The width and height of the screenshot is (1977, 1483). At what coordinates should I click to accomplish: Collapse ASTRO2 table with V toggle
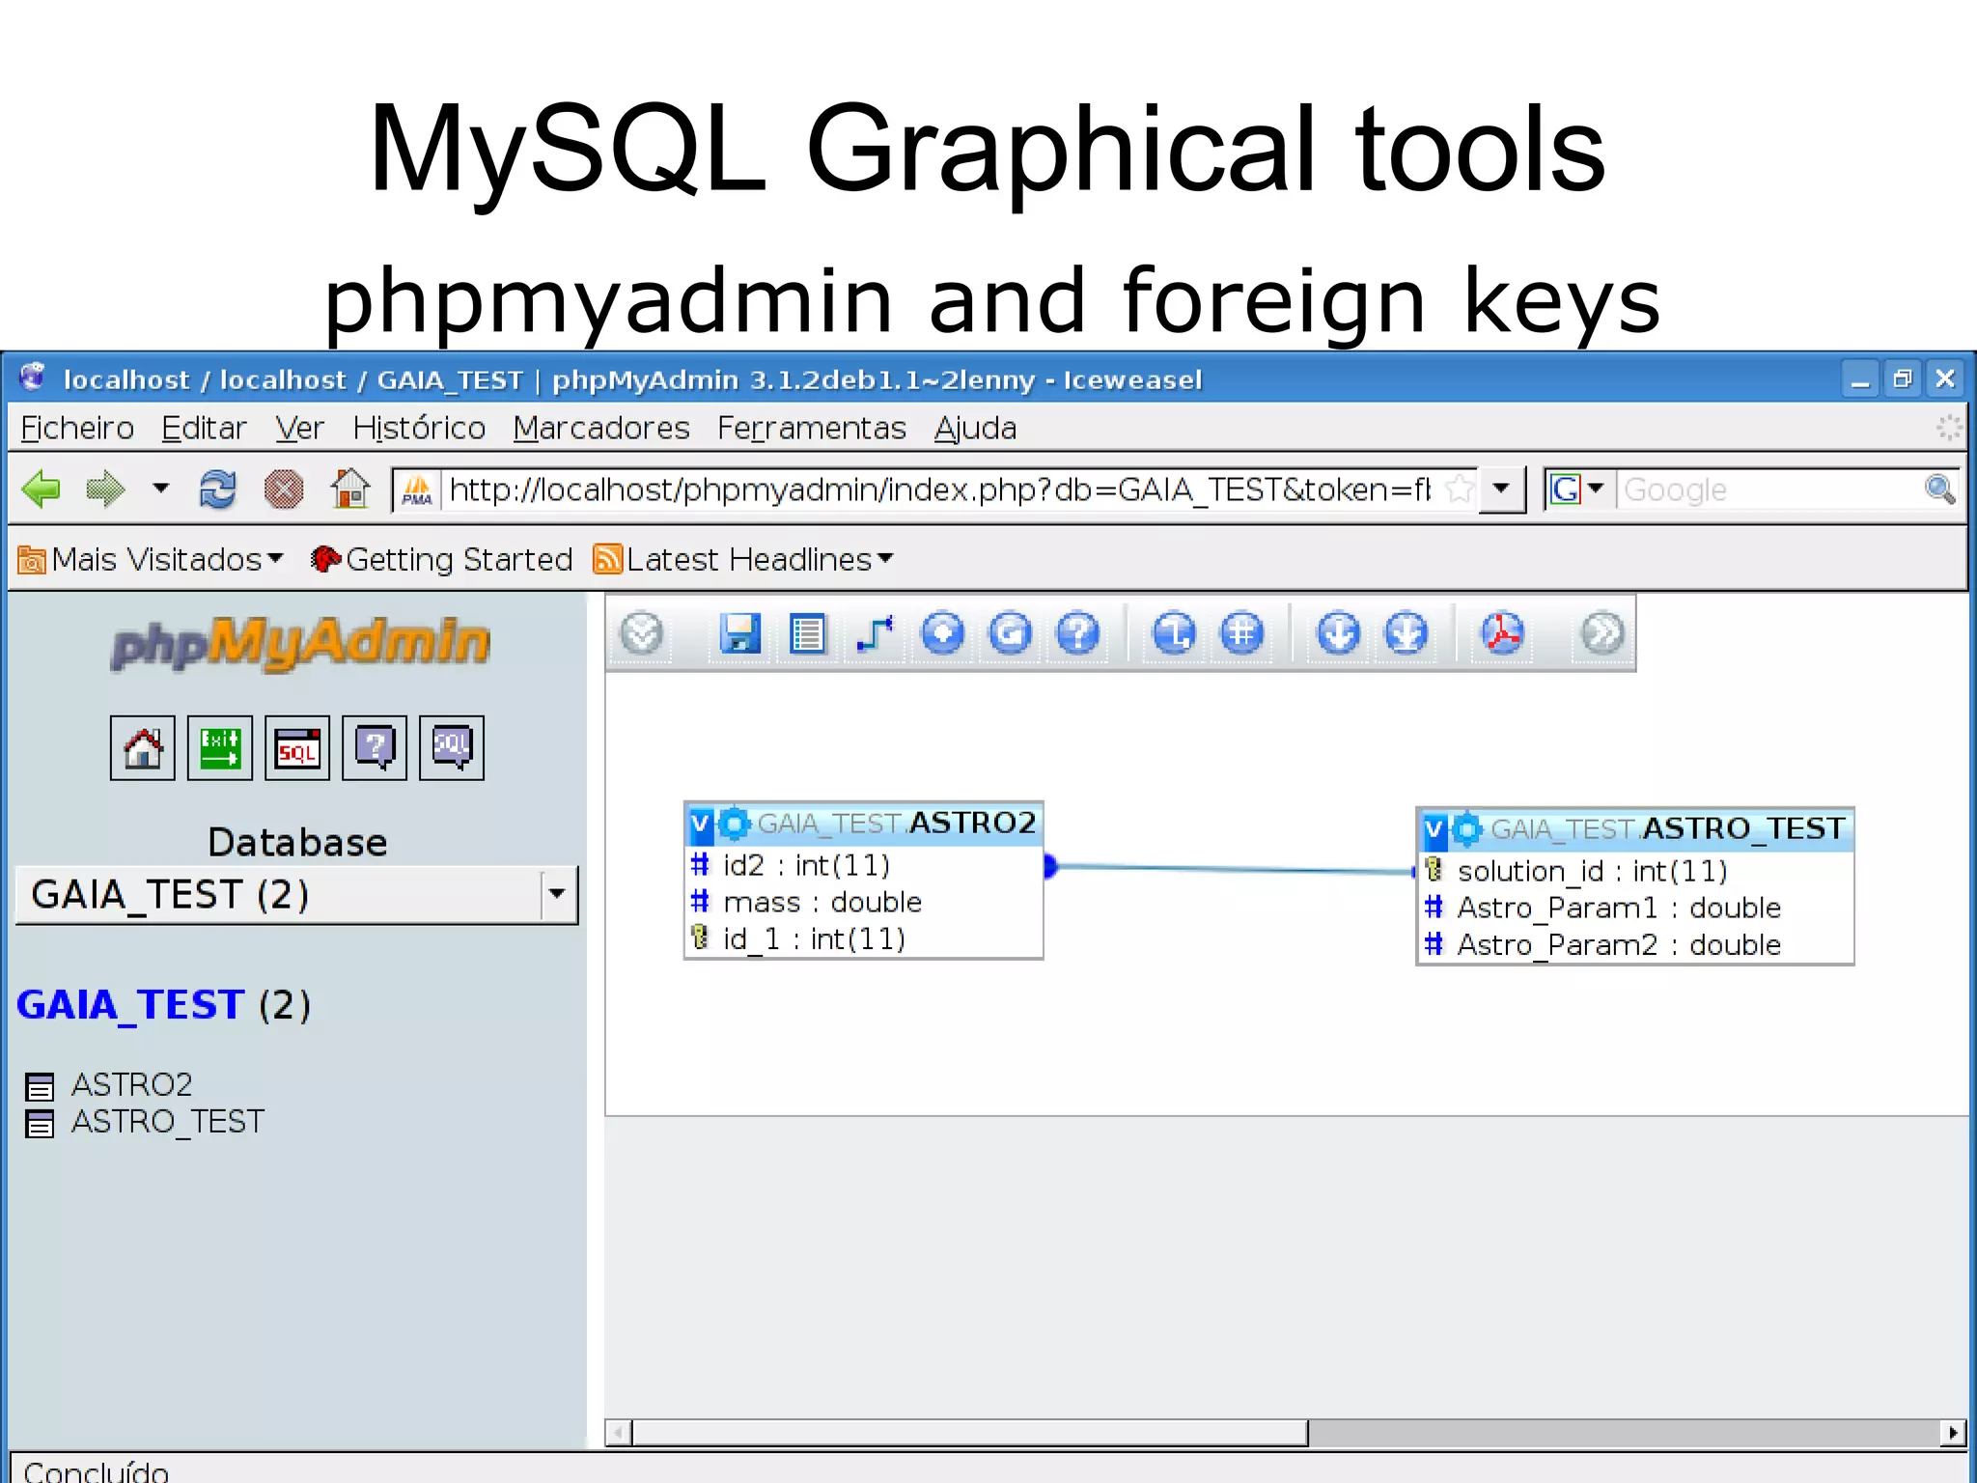click(x=701, y=825)
